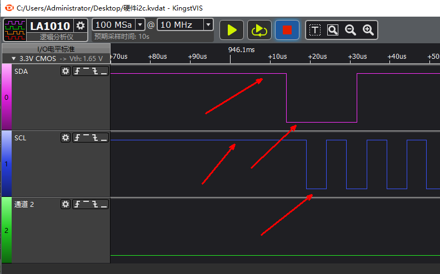Open the 100 MSa sample depth dropdown
The image size is (440, 274).
click(x=139, y=24)
